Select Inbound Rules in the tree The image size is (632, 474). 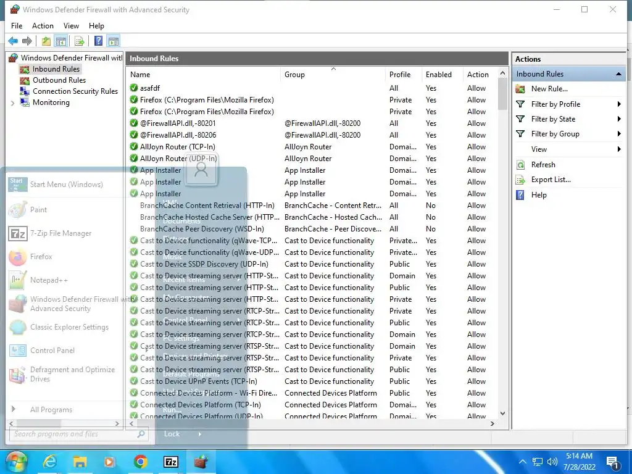[56, 69]
